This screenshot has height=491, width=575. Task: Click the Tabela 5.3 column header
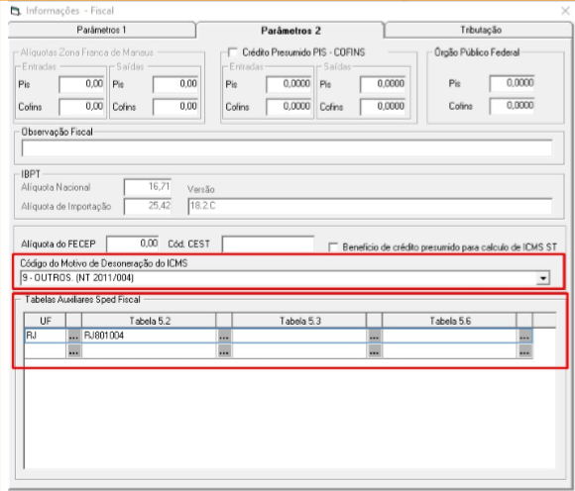[x=299, y=321]
